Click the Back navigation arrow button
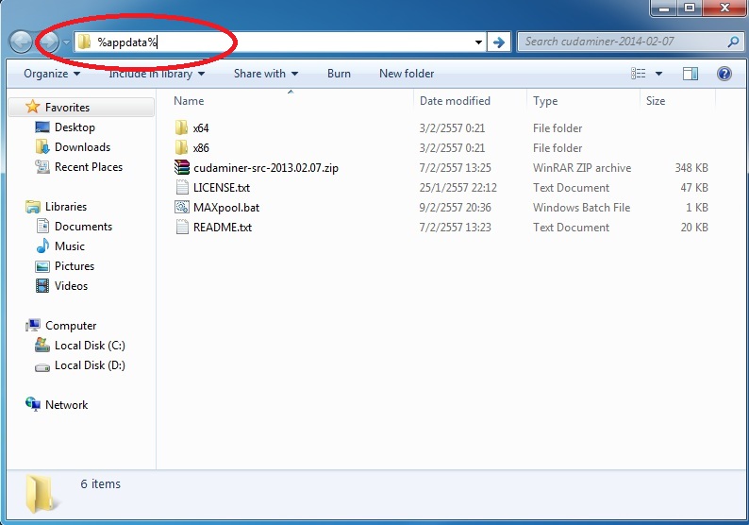This screenshot has width=749, height=525. coord(22,42)
